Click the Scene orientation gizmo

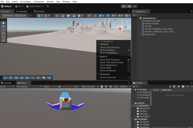pos(122,26)
